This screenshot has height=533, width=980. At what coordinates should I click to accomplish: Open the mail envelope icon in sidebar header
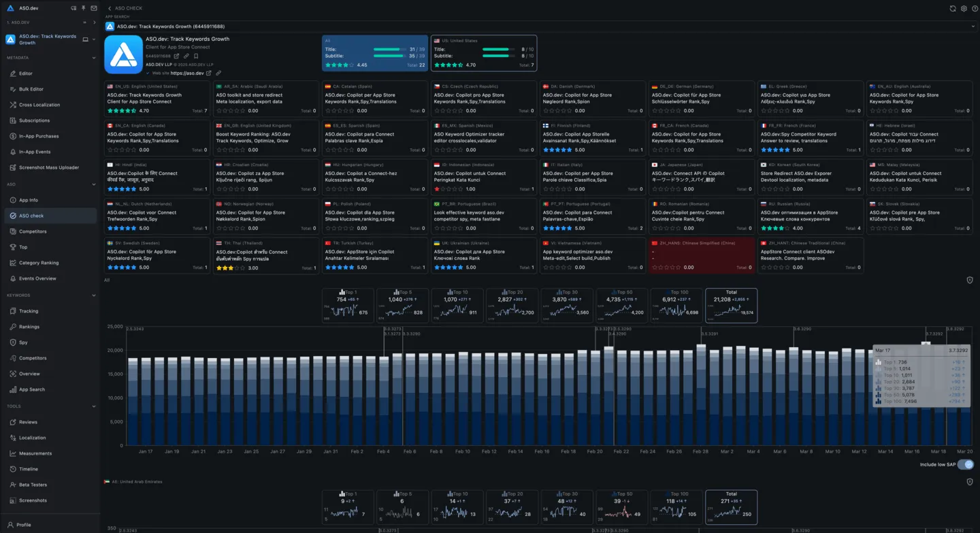93,8
